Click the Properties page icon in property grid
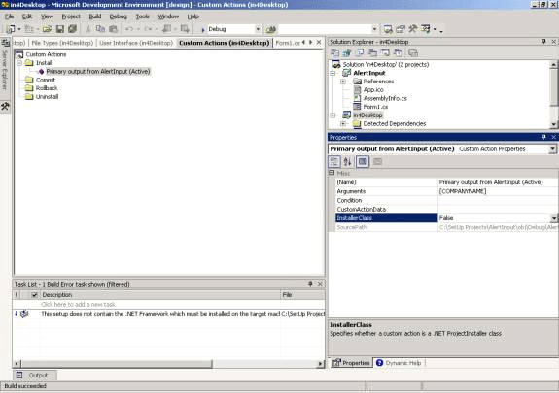This screenshot has height=393, width=559. pyautogui.click(x=377, y=162)
